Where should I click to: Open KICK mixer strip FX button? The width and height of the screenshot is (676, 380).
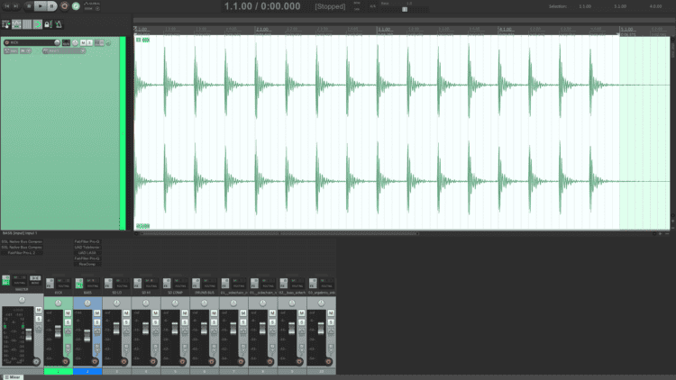pyautogui.click(x=50, y=283)
